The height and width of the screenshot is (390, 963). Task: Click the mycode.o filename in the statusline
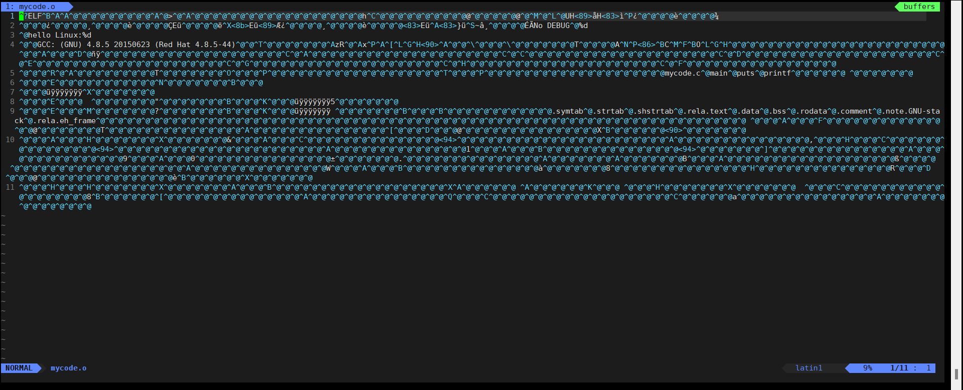click(x=68, y=368)
